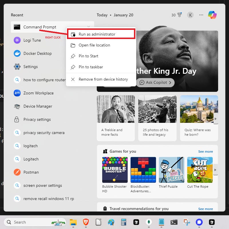Select the Run as administrator shield icon
Screen dimensions: 229x229
(73, 34)
